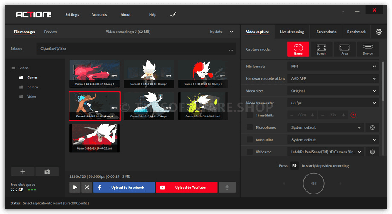This screenshot has width=392, height=214.
Task: Open the Accounts menu
Action: click(x=99, y=15)
